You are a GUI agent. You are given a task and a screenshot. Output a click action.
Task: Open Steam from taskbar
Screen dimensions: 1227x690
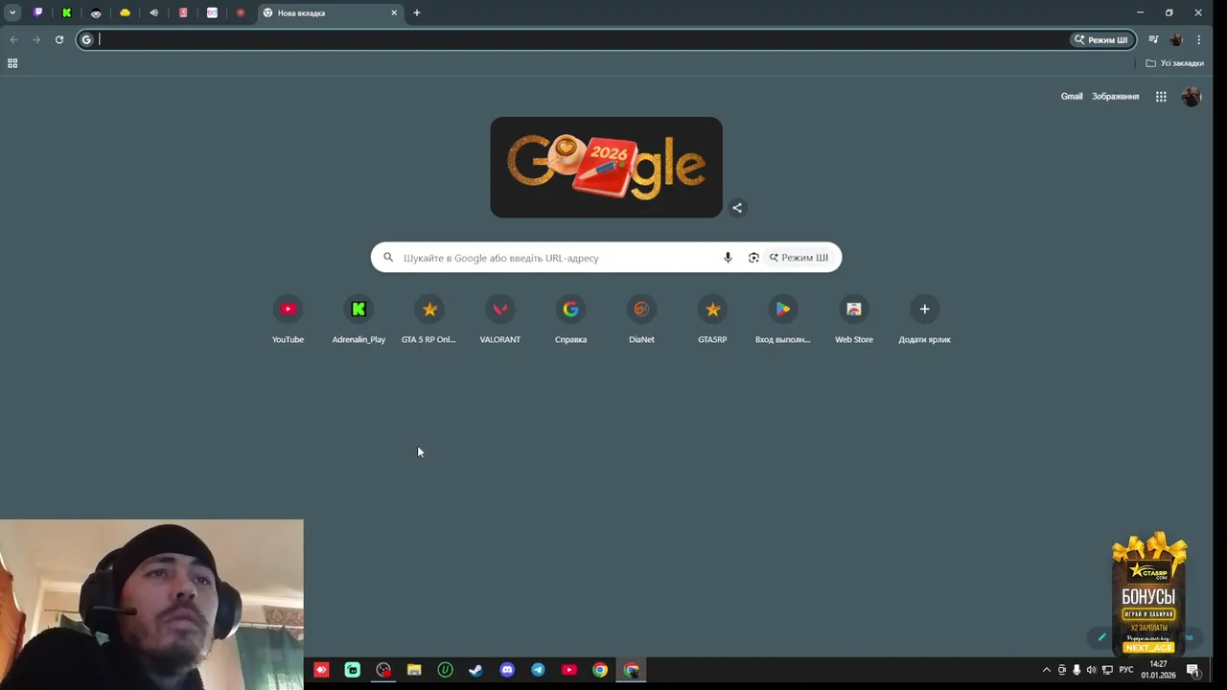pyautogui.click(x=475, y=670)
